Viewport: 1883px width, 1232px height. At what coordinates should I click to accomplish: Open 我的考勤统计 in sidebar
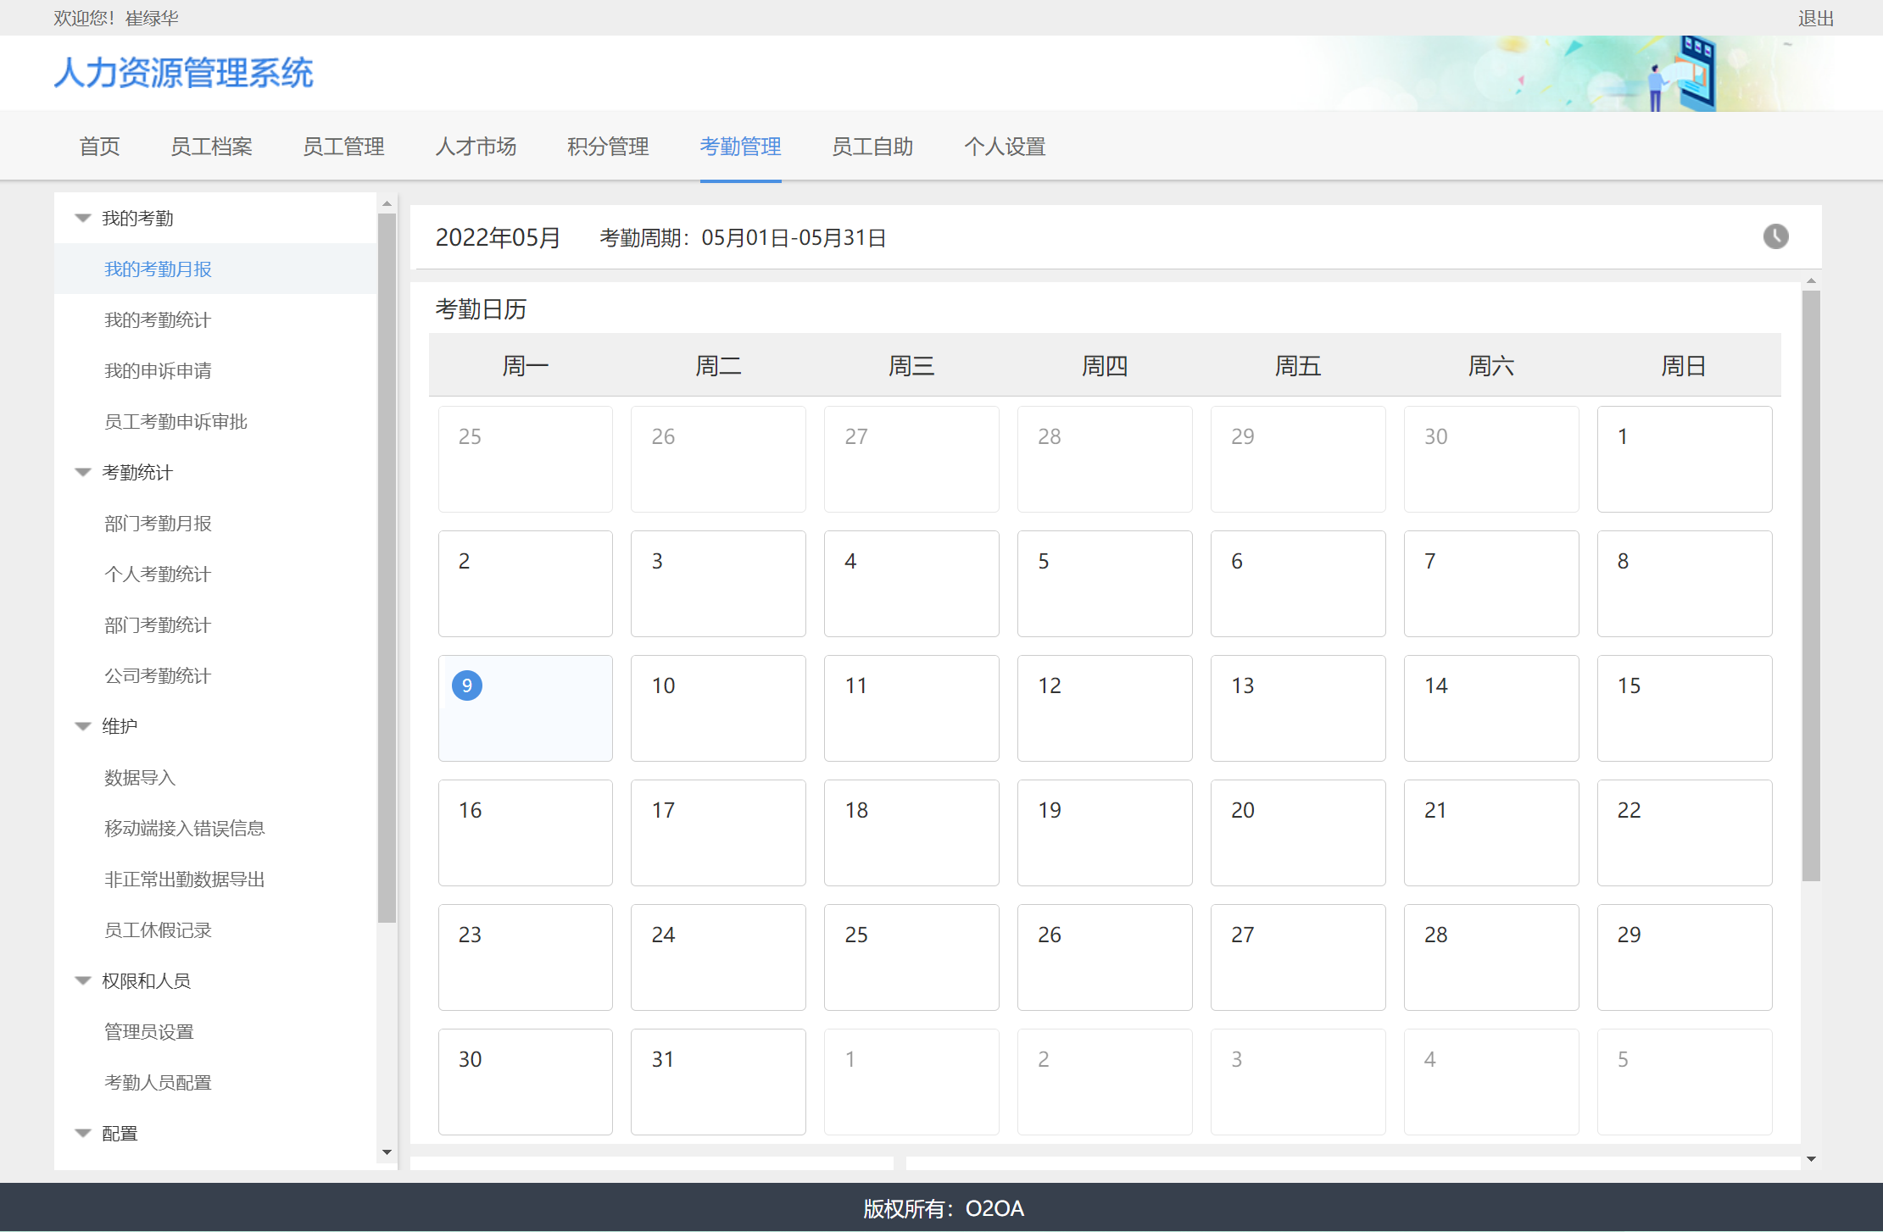[158, 320]
